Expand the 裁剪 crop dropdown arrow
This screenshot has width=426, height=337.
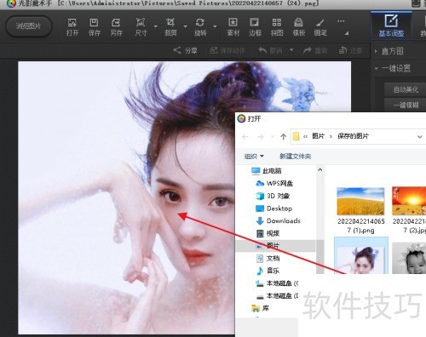(x=186, y=26)
